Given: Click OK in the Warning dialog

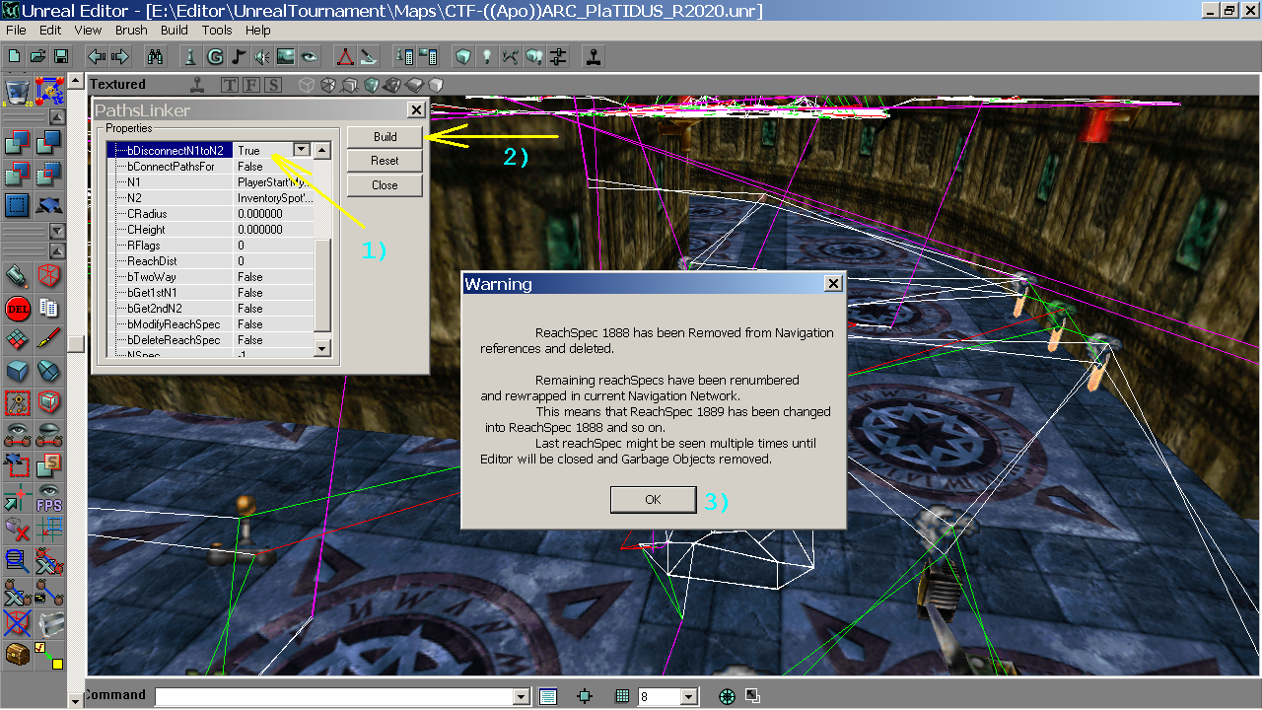Looking at the screenshot, I should point(653,500).
